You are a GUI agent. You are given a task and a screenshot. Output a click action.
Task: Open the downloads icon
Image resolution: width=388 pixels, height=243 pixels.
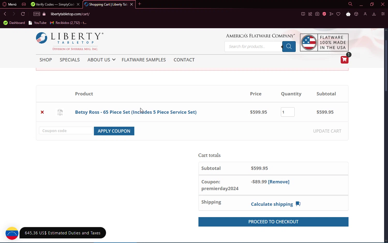coord(374,14)
